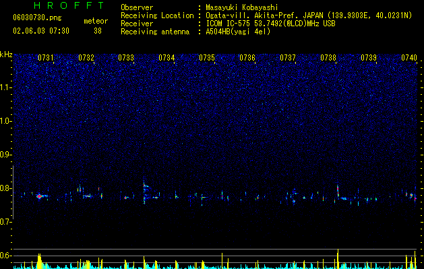Image resolution: width=424 pixels, height=269 pixels.
Task: Click the meteor label
Action: [96, 21]
